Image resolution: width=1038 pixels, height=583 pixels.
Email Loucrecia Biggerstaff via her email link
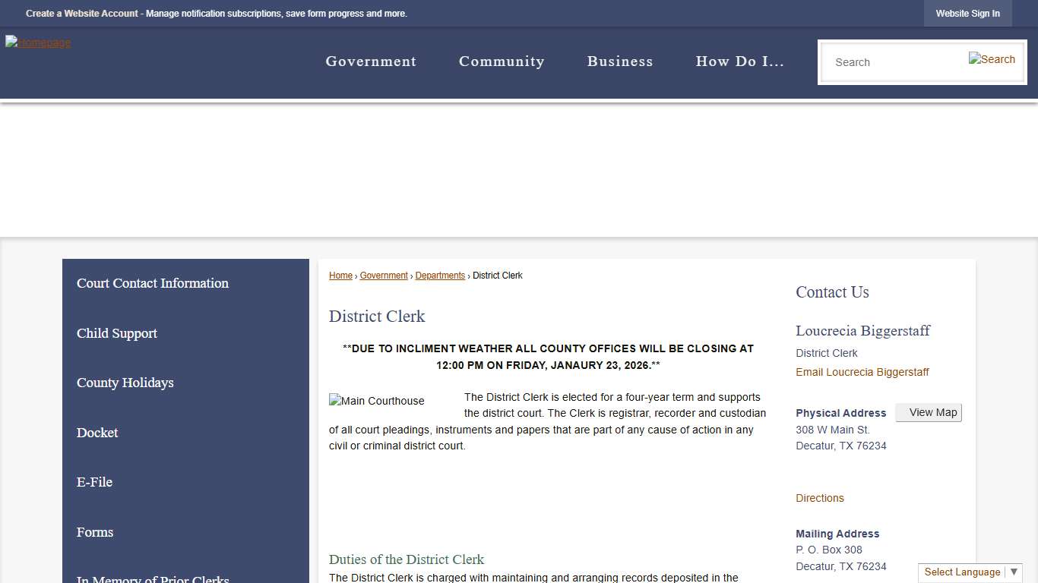(862, 372)
